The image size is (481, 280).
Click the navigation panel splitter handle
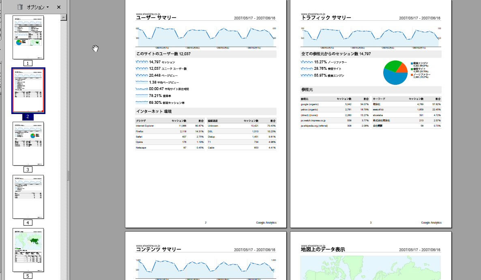point(69,175)
